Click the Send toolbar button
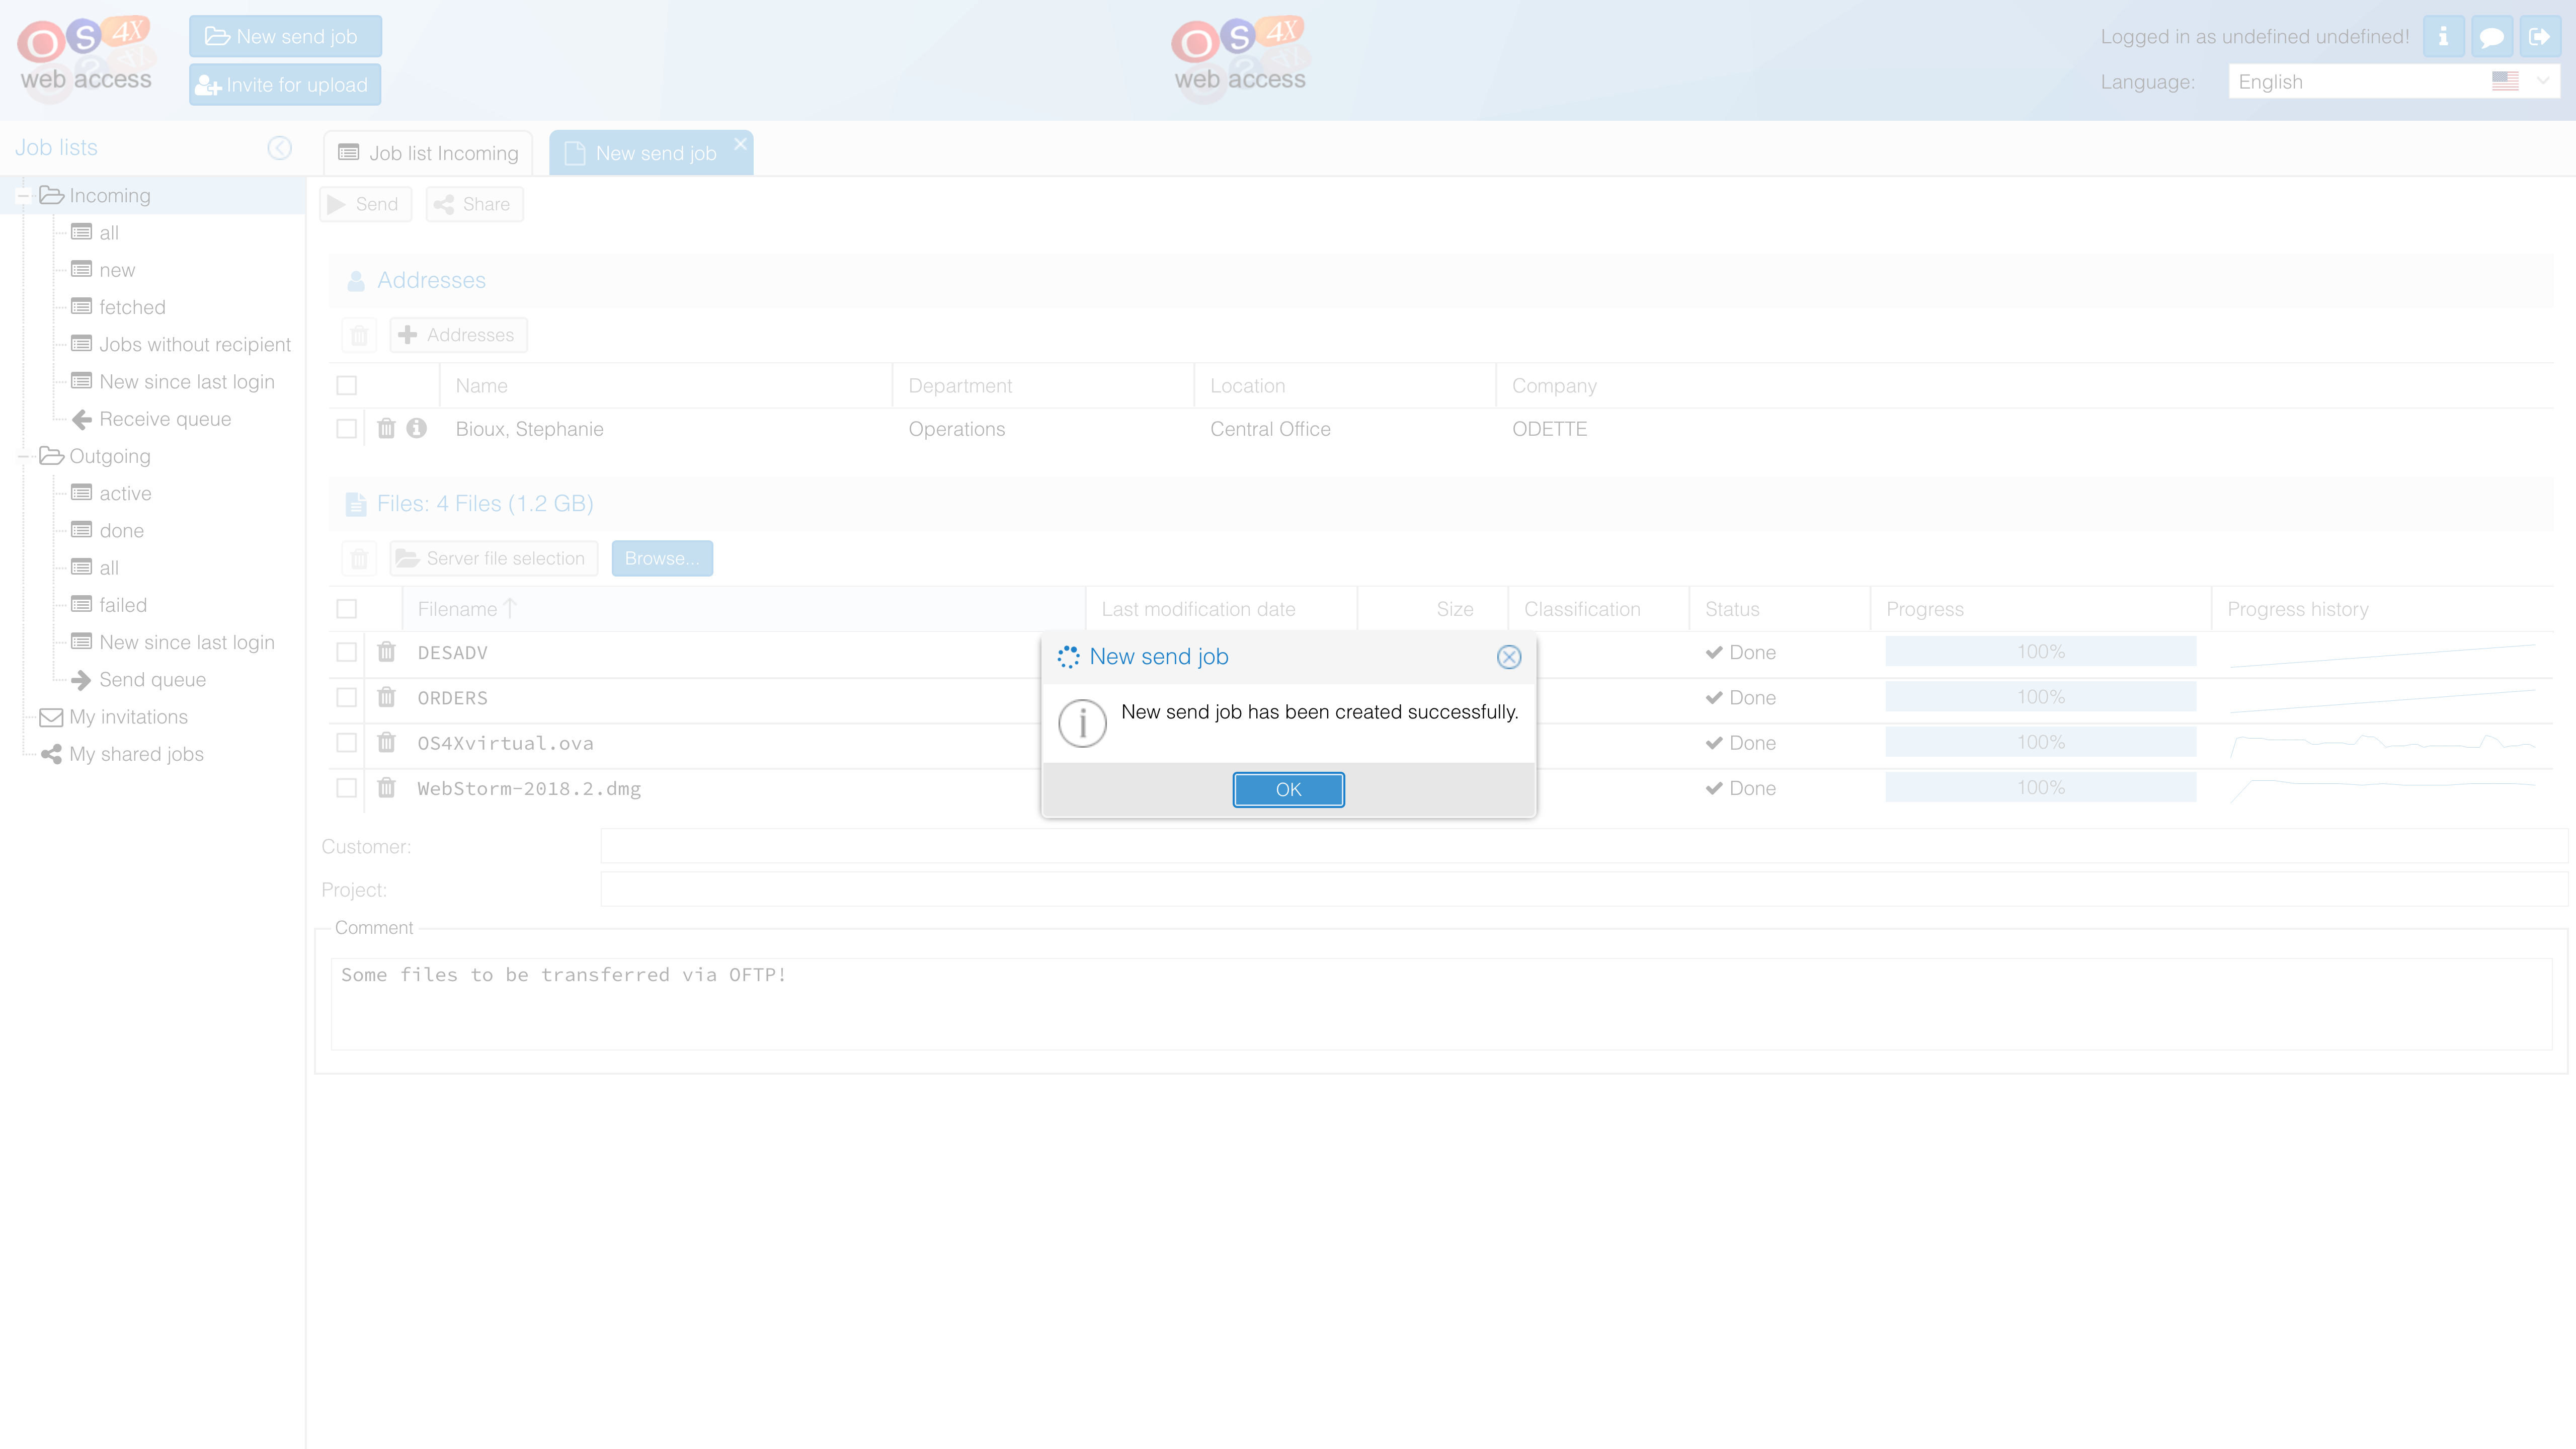This screenshot has width=2576, height=1449. (x=365, y=204)
